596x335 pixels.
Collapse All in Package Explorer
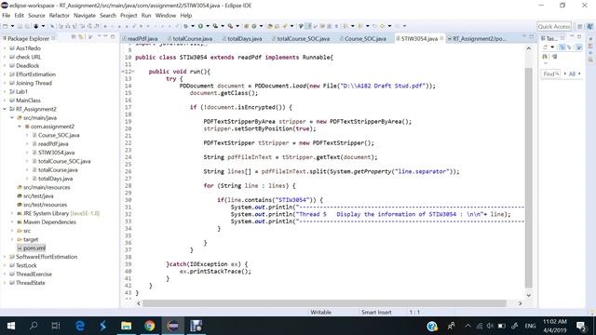pos(74,37)
